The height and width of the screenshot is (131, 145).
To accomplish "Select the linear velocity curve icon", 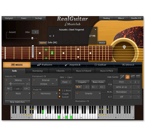I will 122,77.
